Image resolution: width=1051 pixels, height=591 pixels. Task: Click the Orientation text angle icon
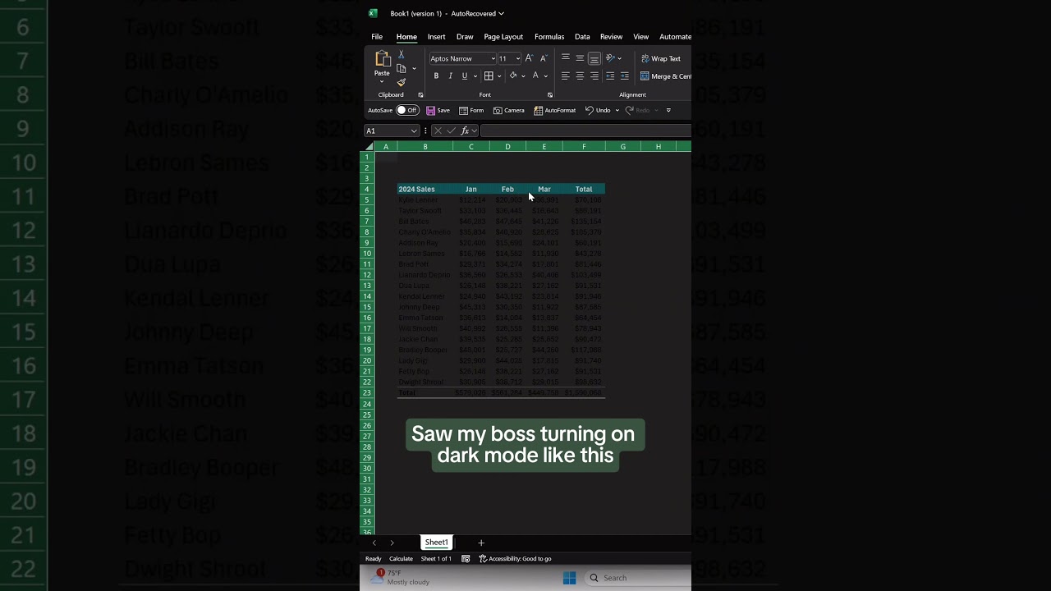pyautogui.click(x=610, y=58)
